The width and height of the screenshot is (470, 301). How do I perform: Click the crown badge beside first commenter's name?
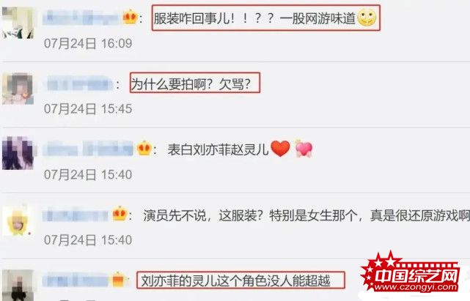click(x=130, y=17)
